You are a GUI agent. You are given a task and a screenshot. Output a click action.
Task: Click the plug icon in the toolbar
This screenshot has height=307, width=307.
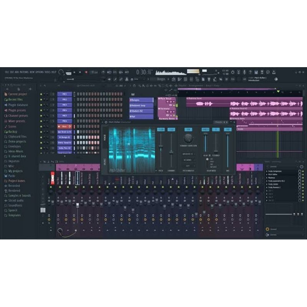(209, 79)
